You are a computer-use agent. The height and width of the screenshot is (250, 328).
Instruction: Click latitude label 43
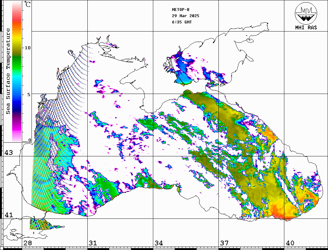coord(9,153)
